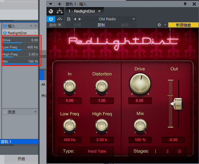199x164 pixels.
Task: Open the title bar triangle menu
Action: [x=51, y=4]
